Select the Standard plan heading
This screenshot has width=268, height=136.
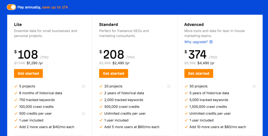[109, 25]
